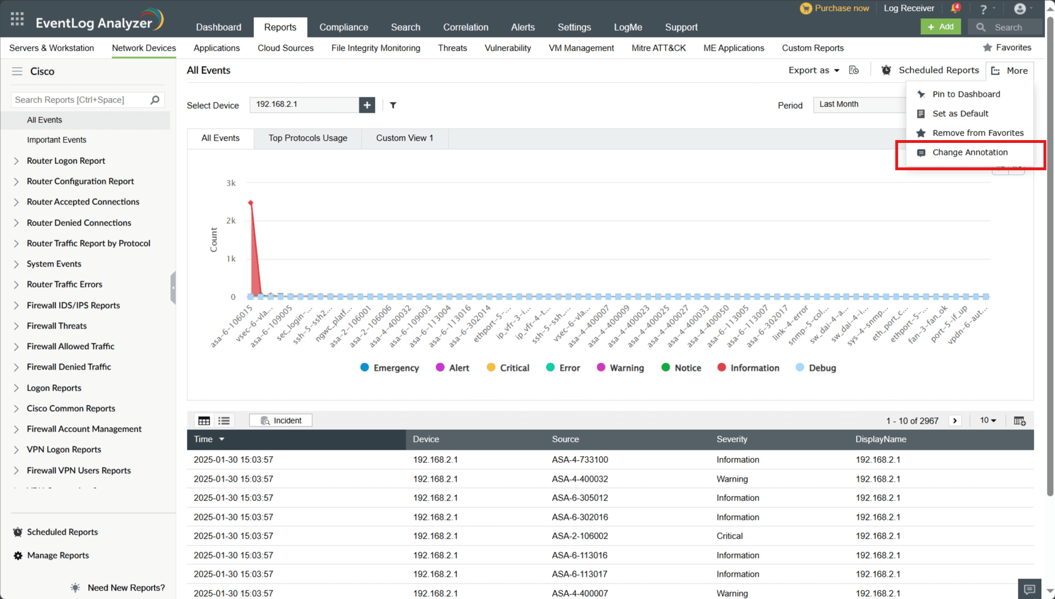Click the green Add button

point(940,27)
